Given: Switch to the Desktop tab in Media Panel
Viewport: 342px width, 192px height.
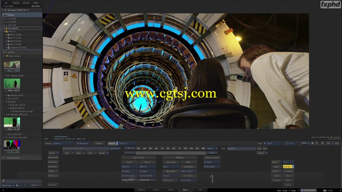Looking at the screenshot, I should coord(16,3).
